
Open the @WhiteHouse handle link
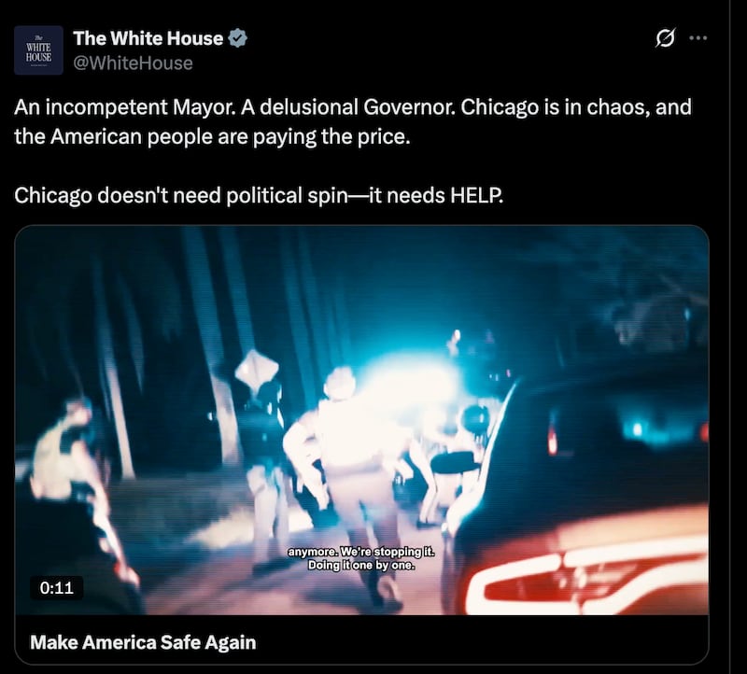pos(133,63)
